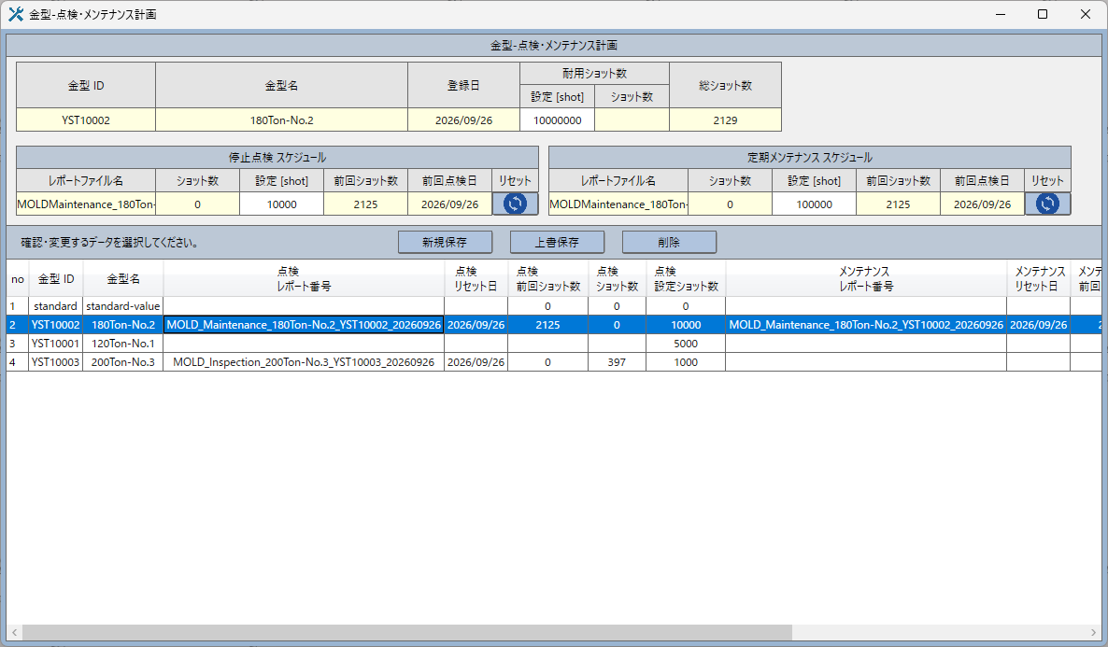Edit the 停止点検 設定 [shot] field 10000
Viewport: 1108px width, 647px height.
[x=281, y=204]
